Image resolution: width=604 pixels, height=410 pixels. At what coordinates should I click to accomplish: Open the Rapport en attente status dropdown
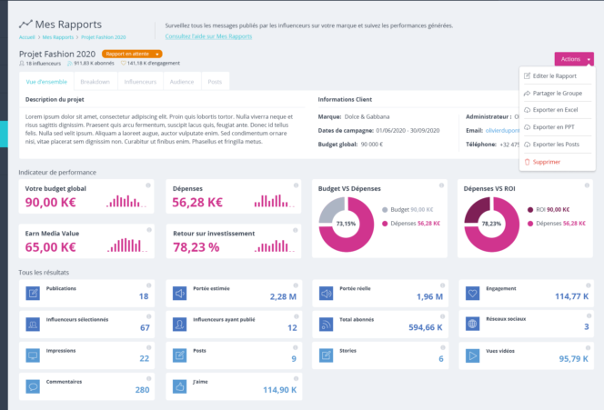138,54
